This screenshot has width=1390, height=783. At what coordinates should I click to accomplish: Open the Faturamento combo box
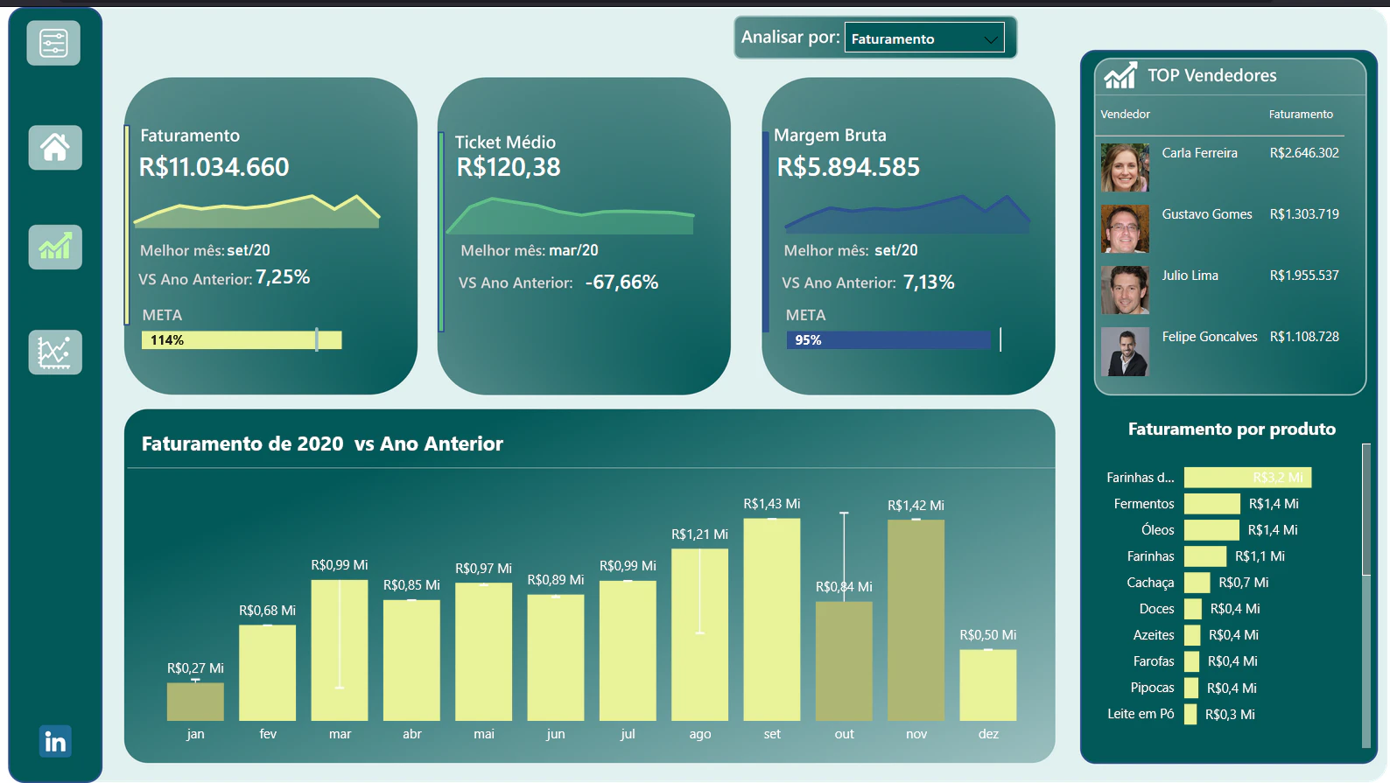tap(924, 38)
